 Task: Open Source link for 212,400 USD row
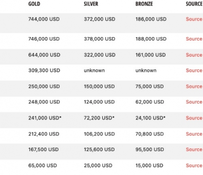click(194, 134)
